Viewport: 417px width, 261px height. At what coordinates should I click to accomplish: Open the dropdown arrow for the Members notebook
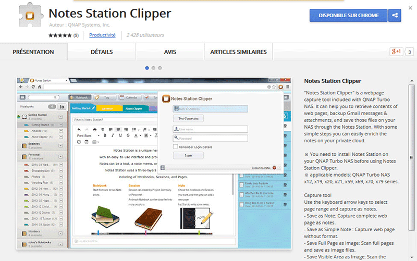pos(60,233)
